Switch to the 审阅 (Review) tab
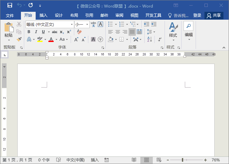Screen dimensions: 229x164 [x=119, y=15]
